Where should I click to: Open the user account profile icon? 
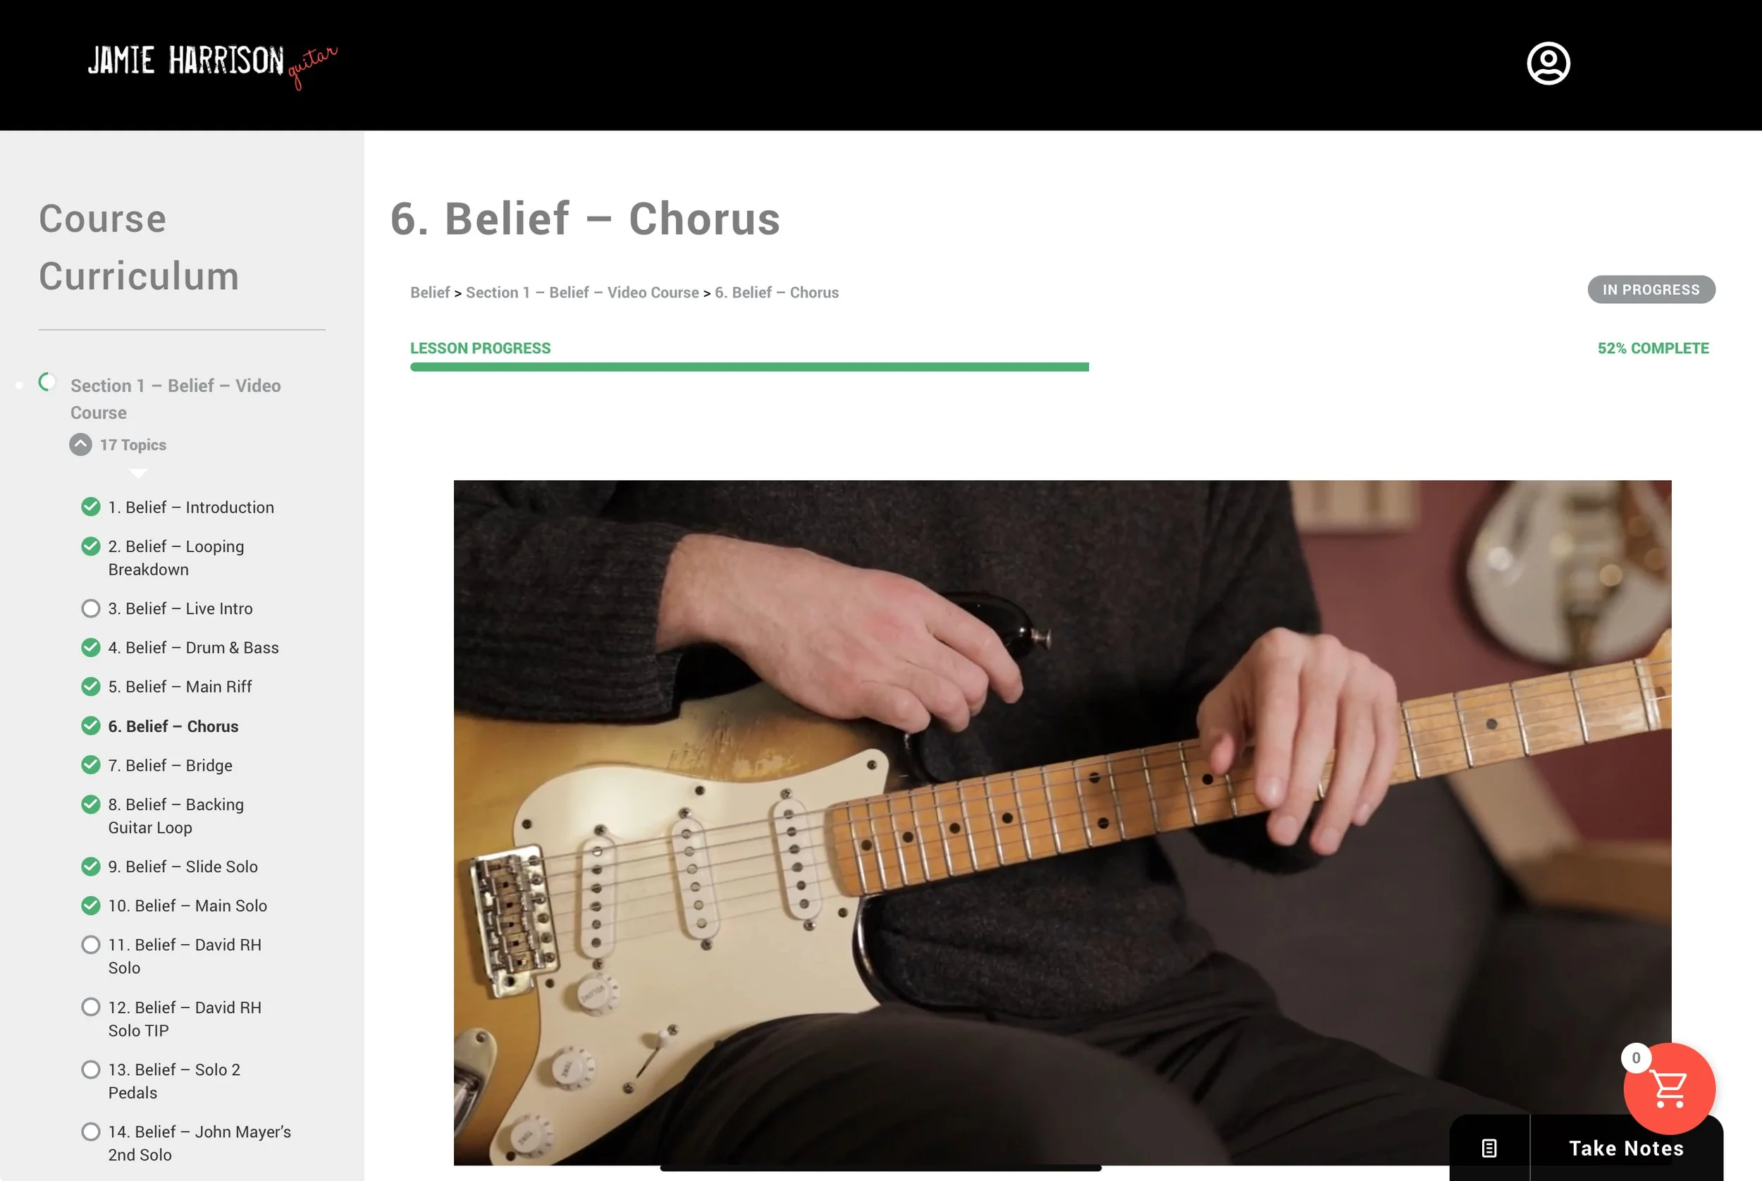click(x=1548, y=63)
